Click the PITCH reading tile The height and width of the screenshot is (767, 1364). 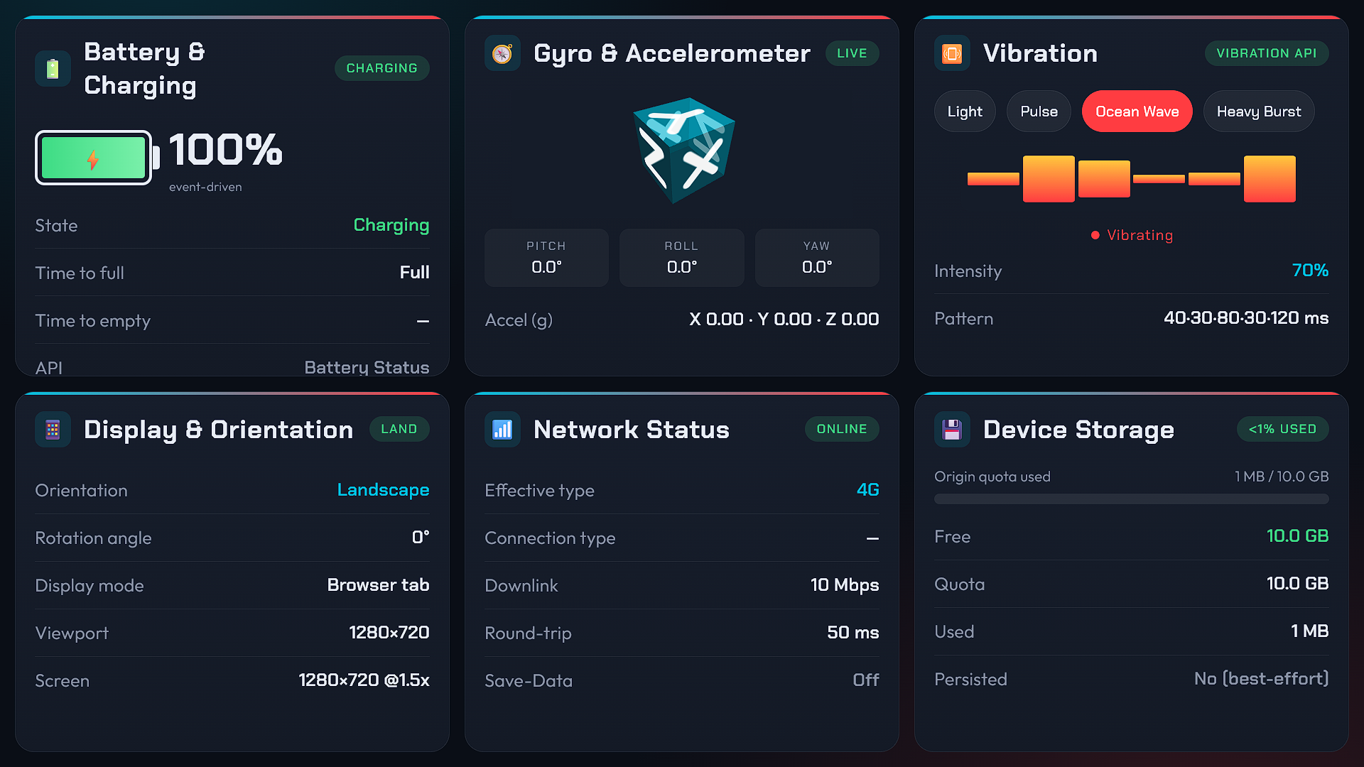pyautogui.click(x=546, y=258)
